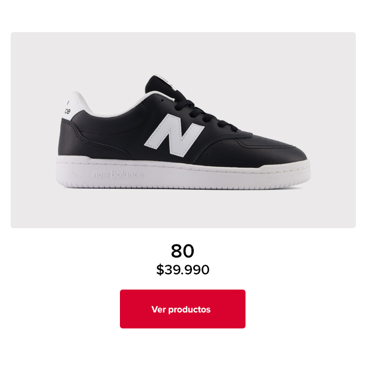Click the empty gray area above the sneaker
Screen dimensions: 366x369
pos(183,51)
